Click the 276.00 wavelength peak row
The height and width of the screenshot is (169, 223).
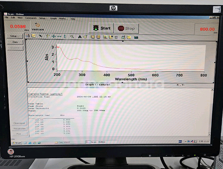53,122
